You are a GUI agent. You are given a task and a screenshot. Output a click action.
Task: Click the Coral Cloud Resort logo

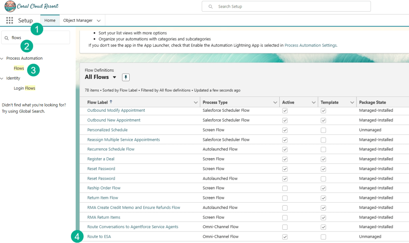(x=10, y=6)
